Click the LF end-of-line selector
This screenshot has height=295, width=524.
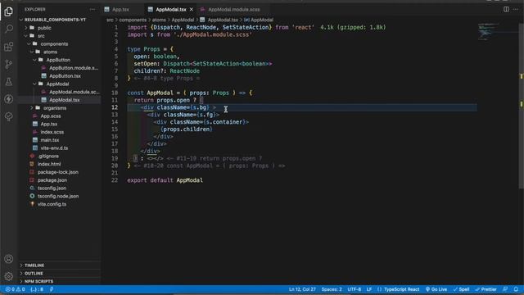pos(369,289)
